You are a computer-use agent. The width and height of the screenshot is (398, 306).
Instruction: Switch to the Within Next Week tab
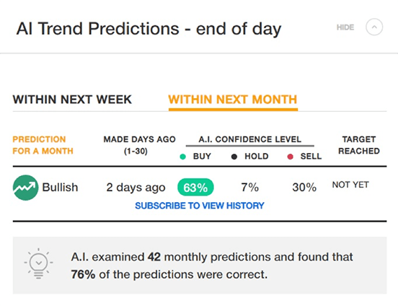tap(72, 100)
